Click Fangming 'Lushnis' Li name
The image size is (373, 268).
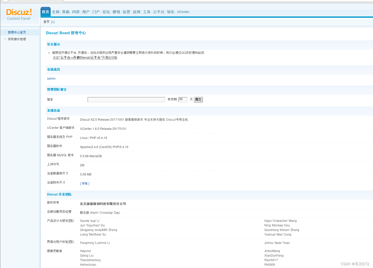tap(95, 243)
